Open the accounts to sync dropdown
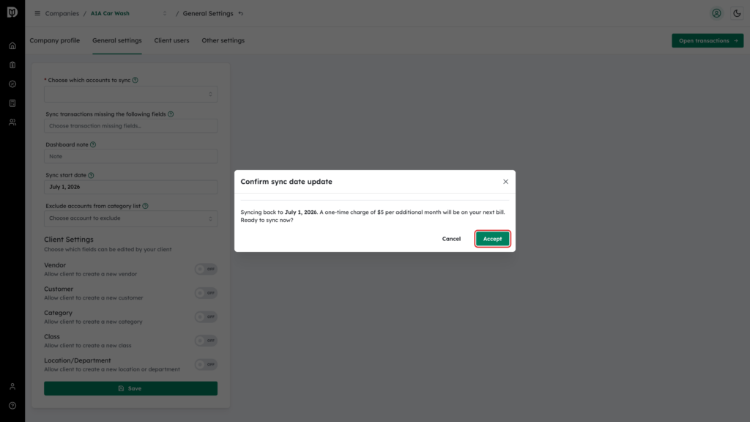750x422 pixels. (x=130, y=95)
